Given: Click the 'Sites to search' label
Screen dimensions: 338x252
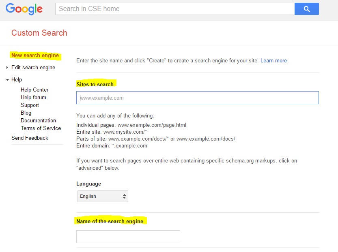Looking at the screenshot, I should click(95, 84).
